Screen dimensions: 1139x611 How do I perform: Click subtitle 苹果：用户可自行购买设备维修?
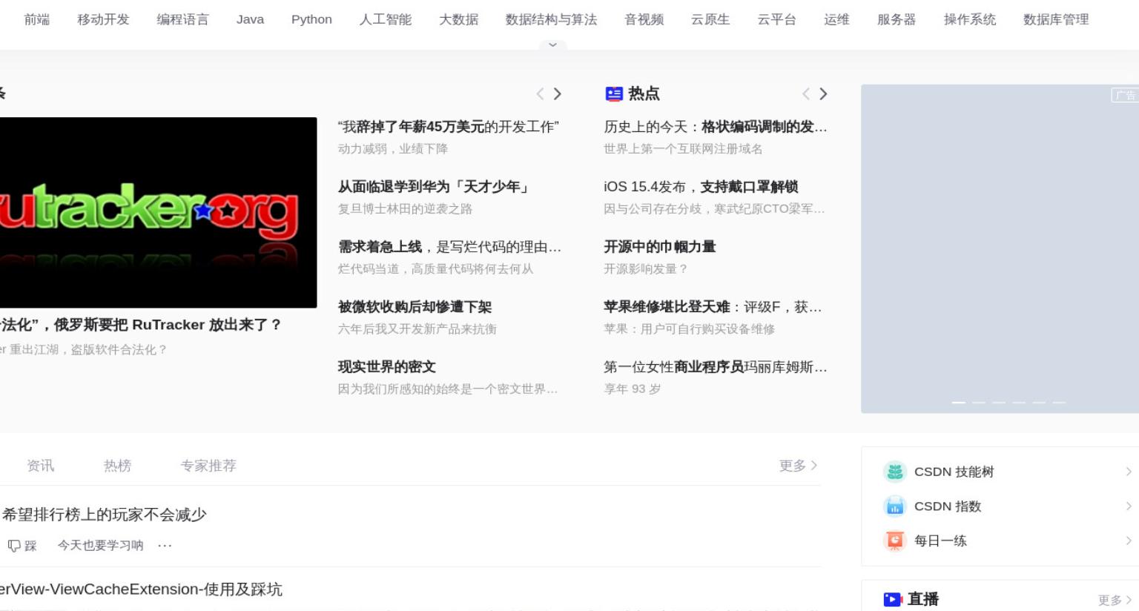point(690,329)
